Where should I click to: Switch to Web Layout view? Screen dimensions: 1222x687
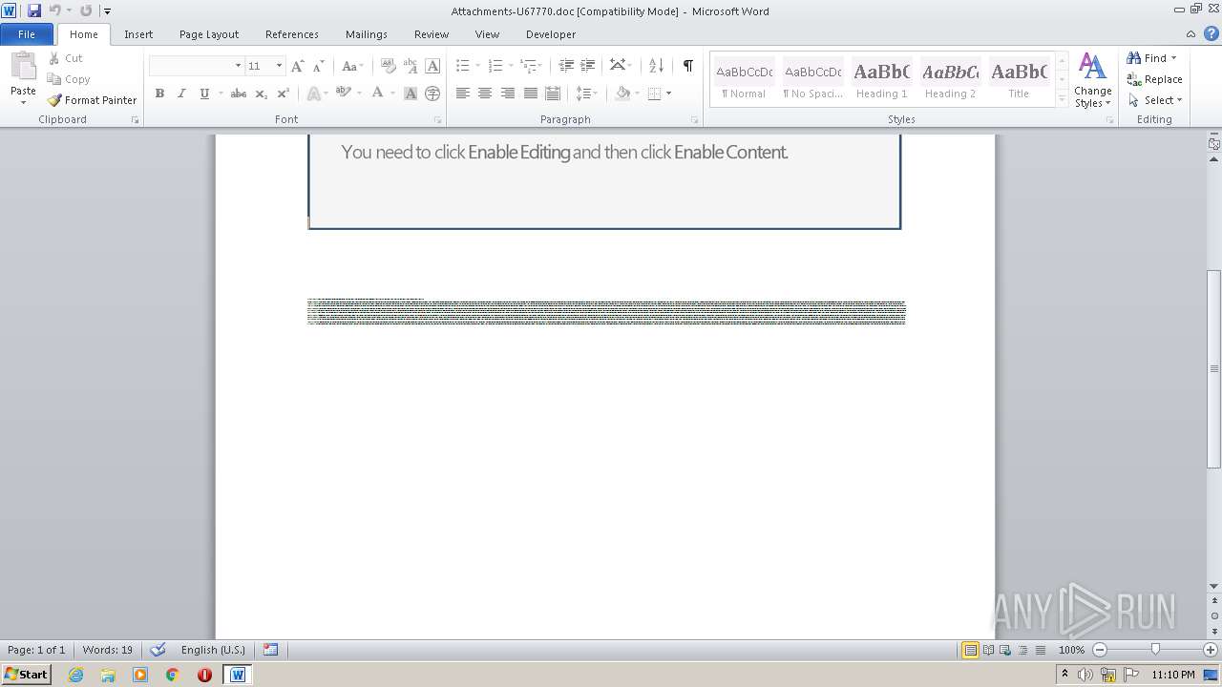tap(1005, 650)
